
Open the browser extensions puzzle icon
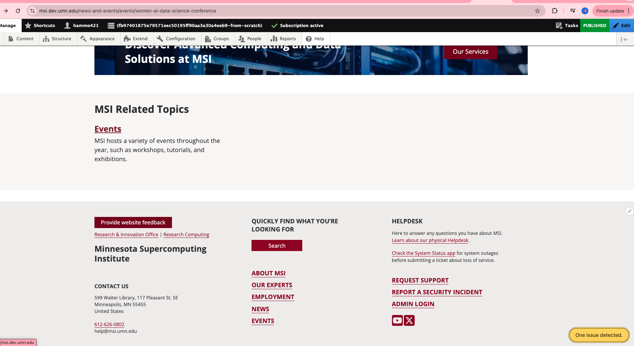tap(554, 11)
